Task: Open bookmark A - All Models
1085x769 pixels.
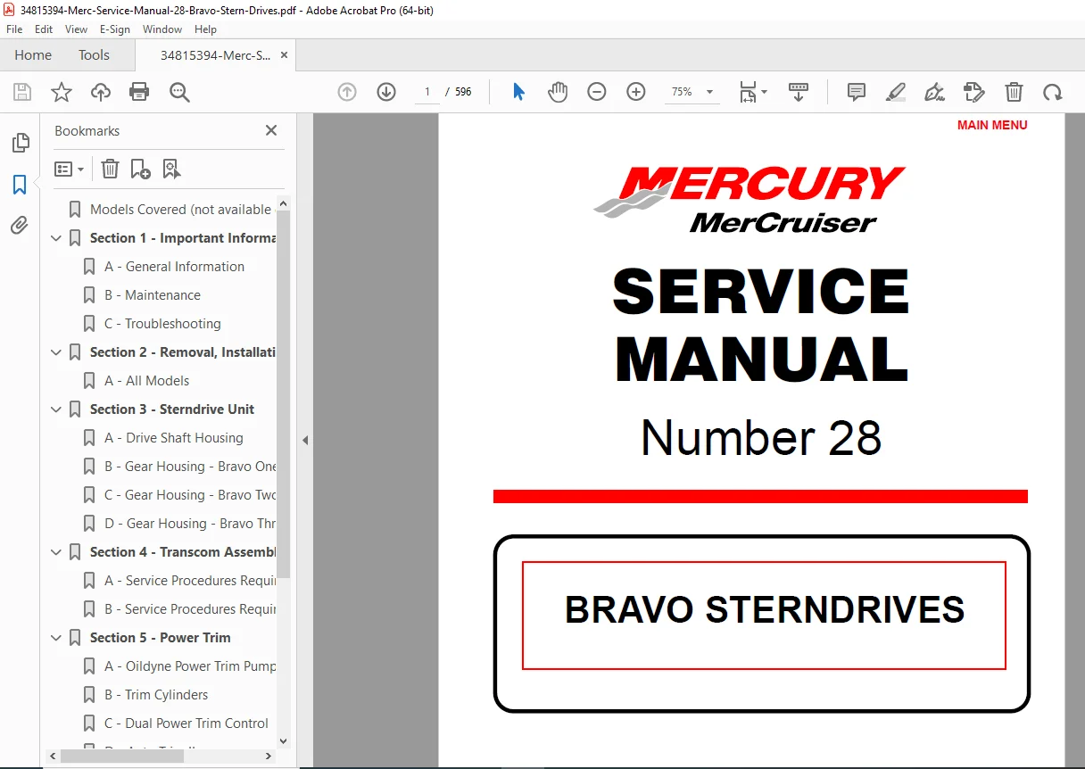Action: click(146, 381)
